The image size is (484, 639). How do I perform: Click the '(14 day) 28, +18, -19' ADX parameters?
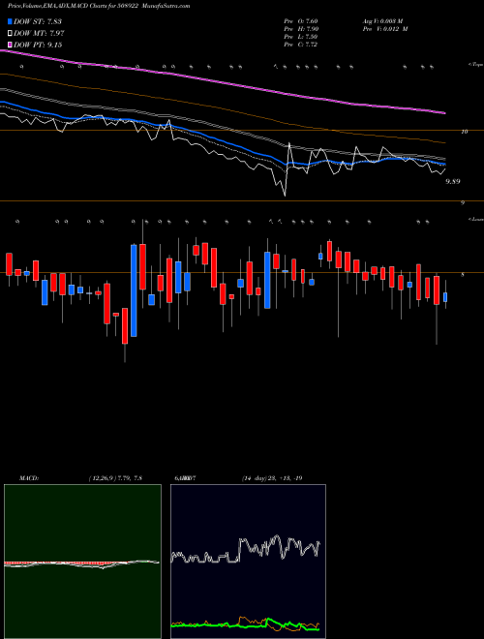[271, 478]
